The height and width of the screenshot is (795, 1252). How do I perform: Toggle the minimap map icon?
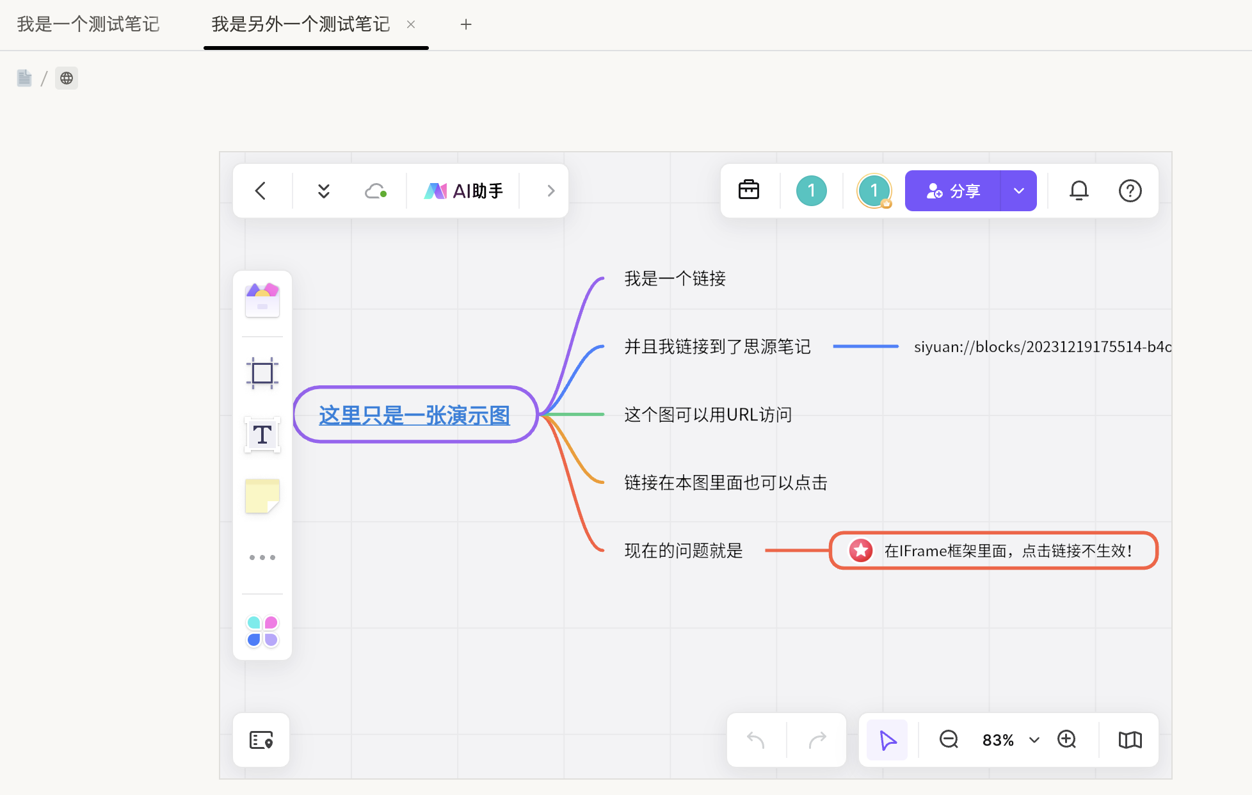pyautogui.click(x=1130, y=740)
